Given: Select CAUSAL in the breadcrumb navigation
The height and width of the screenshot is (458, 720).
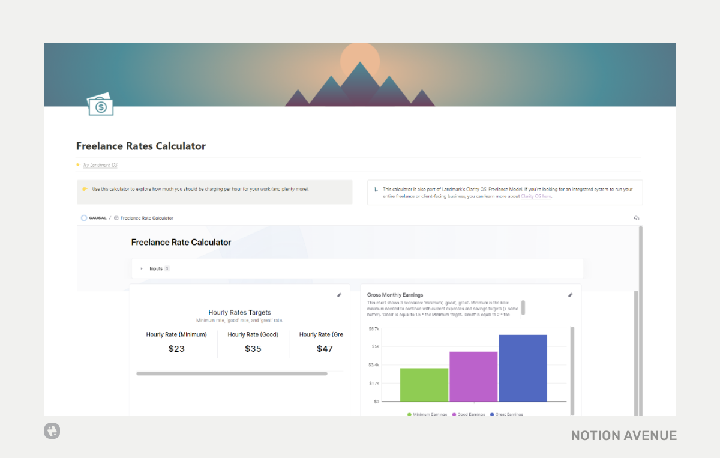Looking at the screenshot, I should click(97, 218).
